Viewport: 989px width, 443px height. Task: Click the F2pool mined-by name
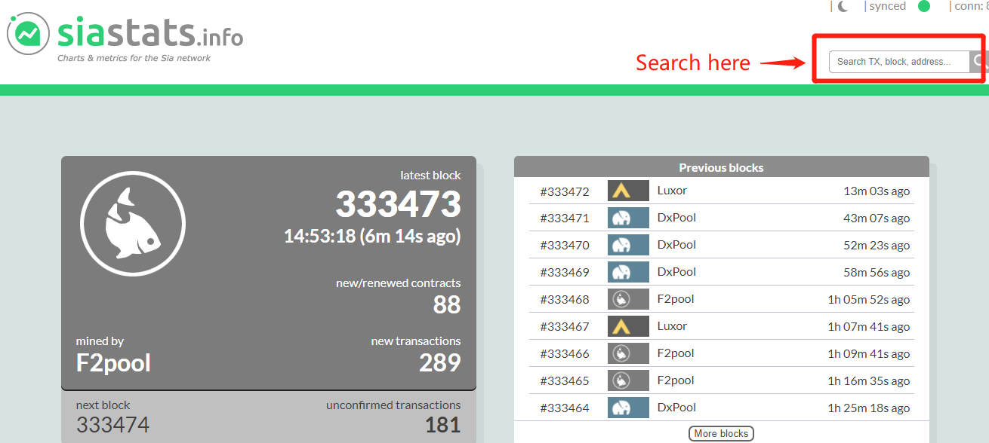(x=113, y=363)
